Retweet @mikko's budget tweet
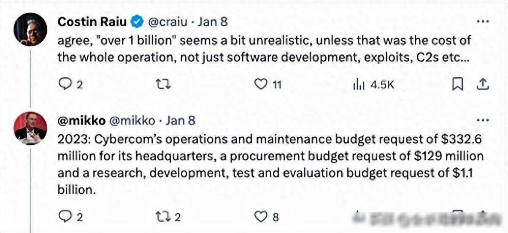The width and height of the screenshot is (508, 233). [162, 217]
